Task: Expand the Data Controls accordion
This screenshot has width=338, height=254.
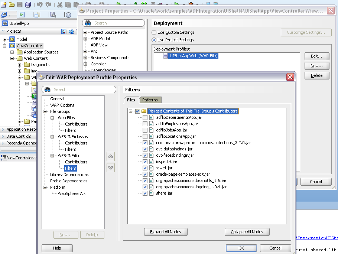Action: tap(18, 136)
